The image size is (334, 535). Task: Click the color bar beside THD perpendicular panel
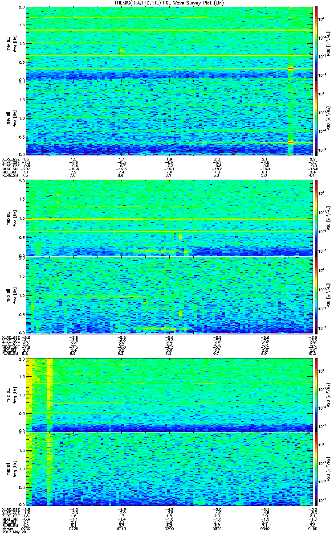[x=316, y=218]
